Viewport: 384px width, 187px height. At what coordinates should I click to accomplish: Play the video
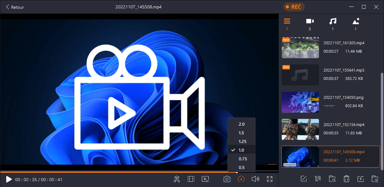coord(9,179)
